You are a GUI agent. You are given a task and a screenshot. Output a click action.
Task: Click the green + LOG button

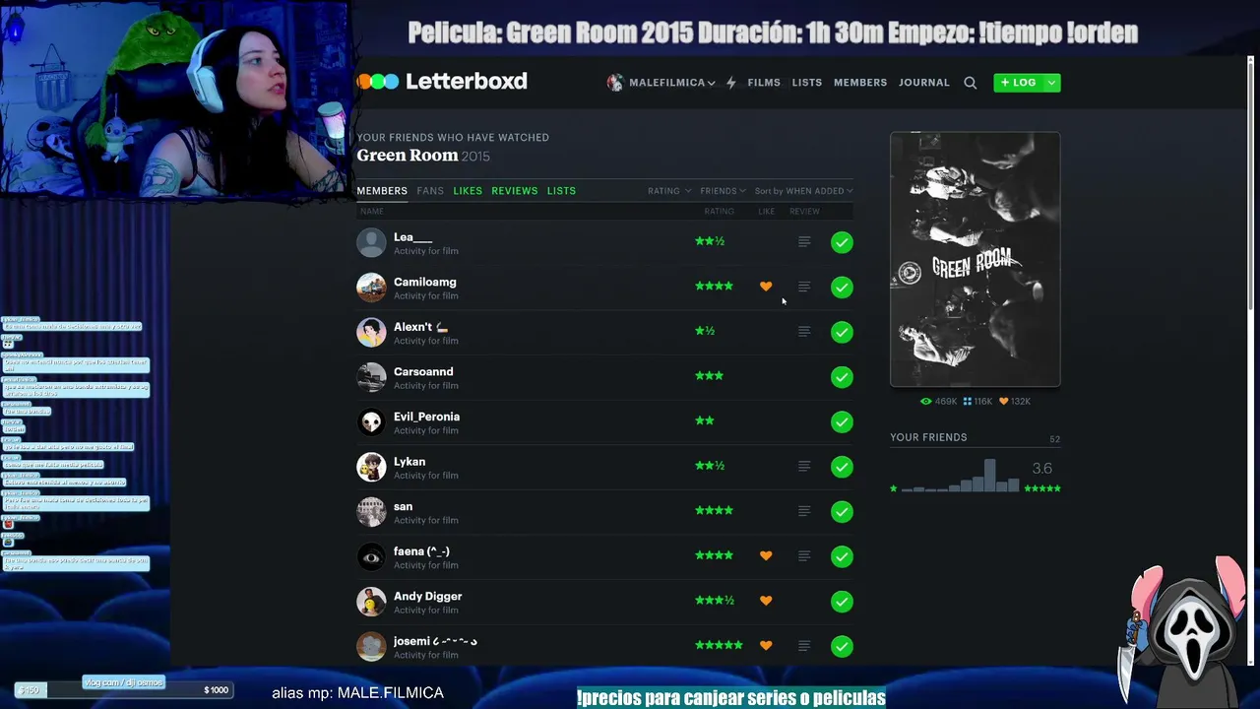[x=1018, y=83]
